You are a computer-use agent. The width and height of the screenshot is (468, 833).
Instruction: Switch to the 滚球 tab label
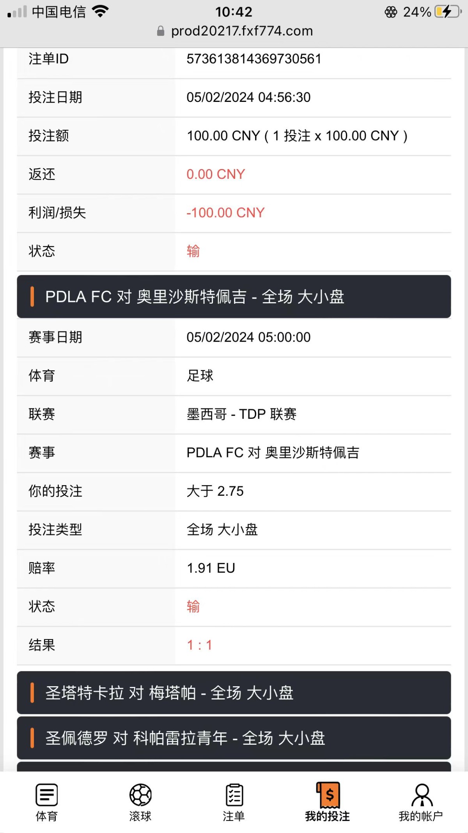tap(140, 816)
